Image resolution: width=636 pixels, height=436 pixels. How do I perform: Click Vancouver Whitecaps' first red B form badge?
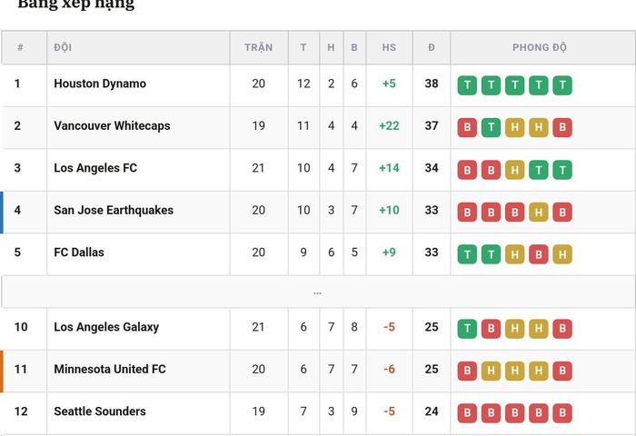(x=467, y=127)
